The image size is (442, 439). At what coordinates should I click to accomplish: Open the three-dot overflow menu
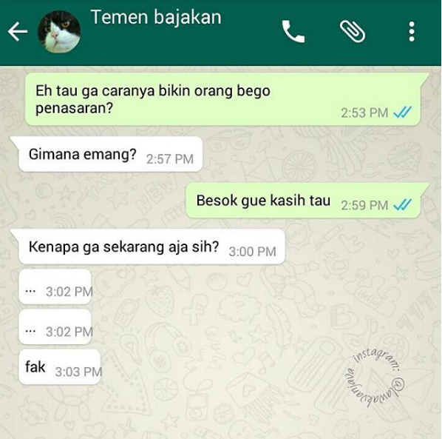point(412,31)
